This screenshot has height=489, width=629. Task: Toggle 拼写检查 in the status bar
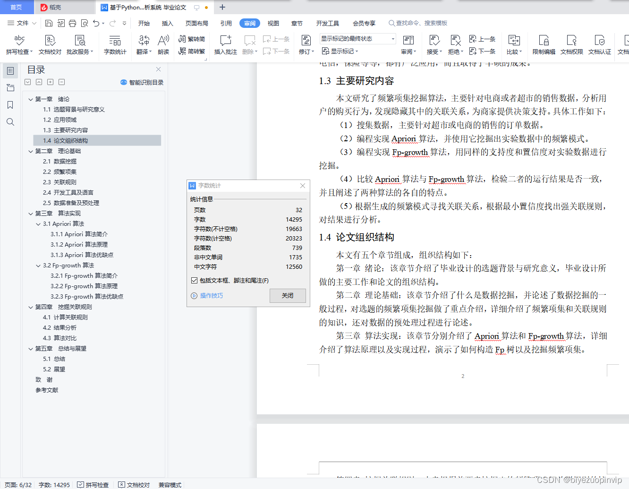[x=93, y=485]
